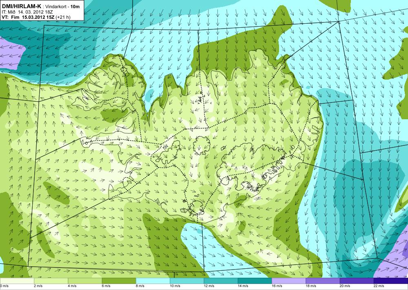Click the "18 m/s" legend label

coord(311,286)
